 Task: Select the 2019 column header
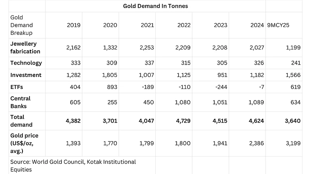(x=74, y=25)
